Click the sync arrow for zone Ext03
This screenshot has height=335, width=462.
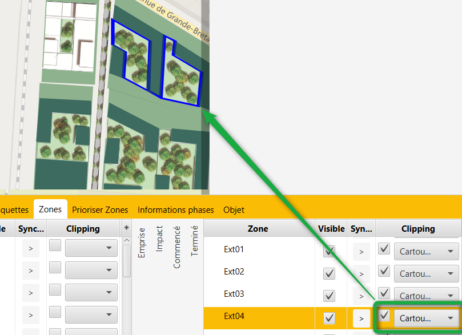click(x=361, y=296)
